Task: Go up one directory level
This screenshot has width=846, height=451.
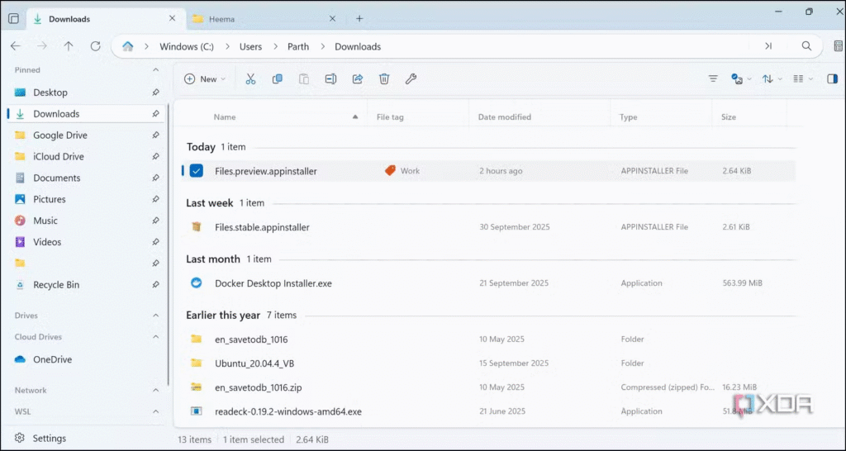Action: 69,46
